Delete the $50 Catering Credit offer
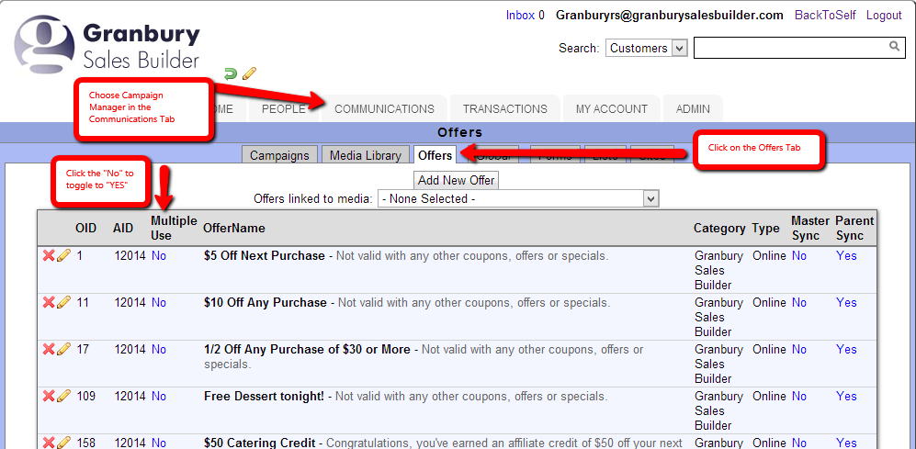Viewport: 916px width, 449px height. (49, 442)
